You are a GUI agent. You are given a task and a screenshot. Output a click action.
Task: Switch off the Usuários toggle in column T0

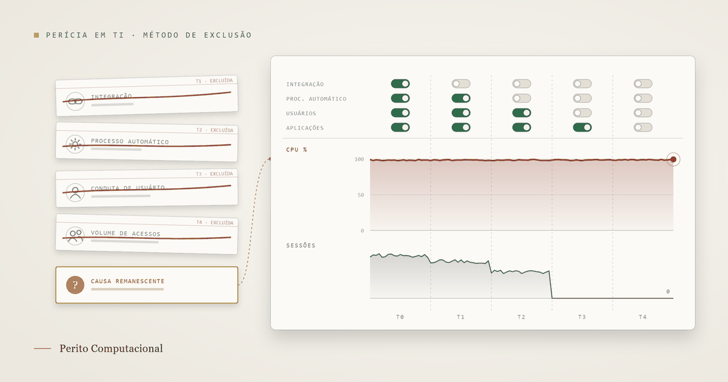[400, 113]
